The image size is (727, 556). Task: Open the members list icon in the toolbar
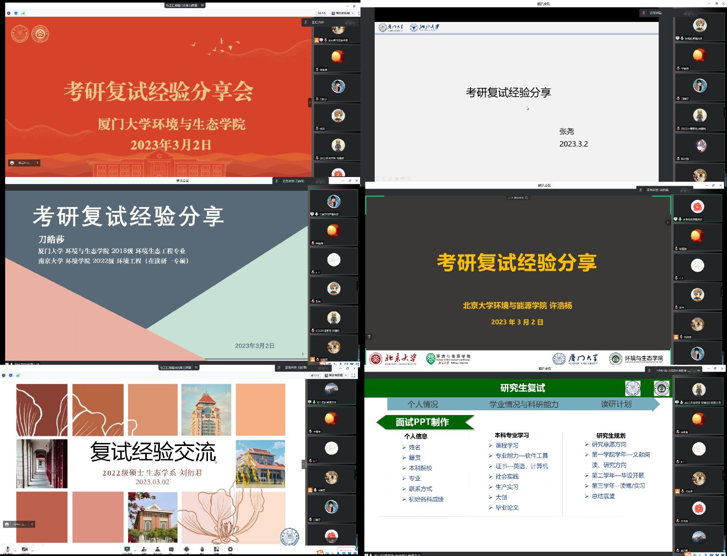point(158,549)
